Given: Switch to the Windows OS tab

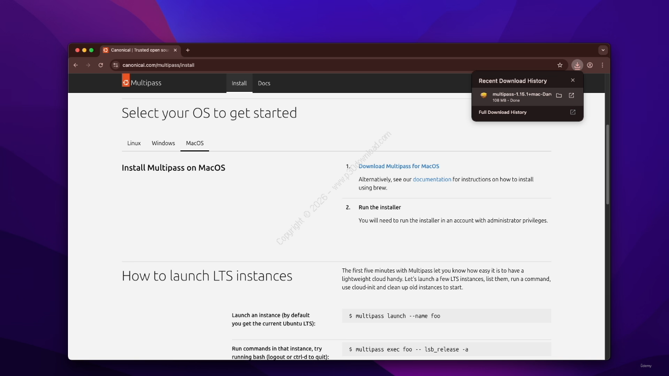Looking at the screenshot, I should 163,143.
